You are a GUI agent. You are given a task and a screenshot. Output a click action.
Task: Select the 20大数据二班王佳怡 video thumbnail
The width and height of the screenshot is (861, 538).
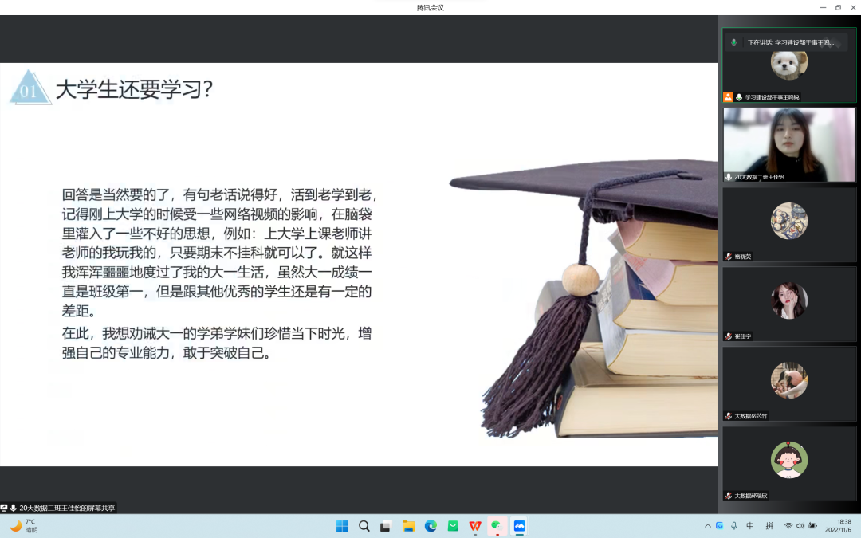789,144
